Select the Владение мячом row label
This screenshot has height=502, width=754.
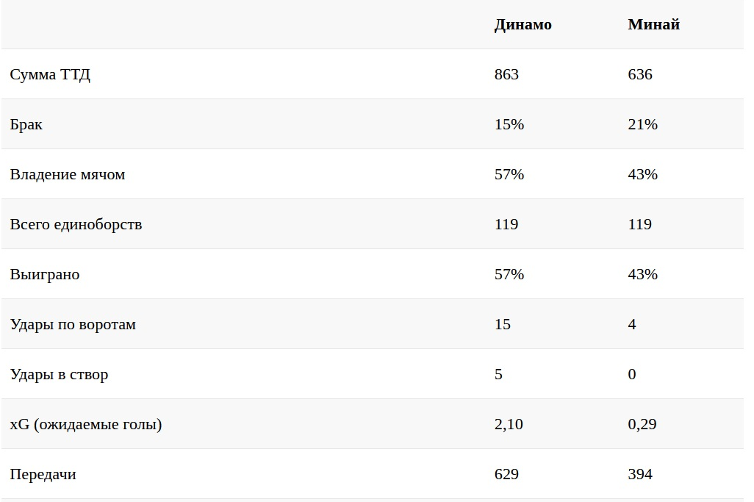coord(68,174)
